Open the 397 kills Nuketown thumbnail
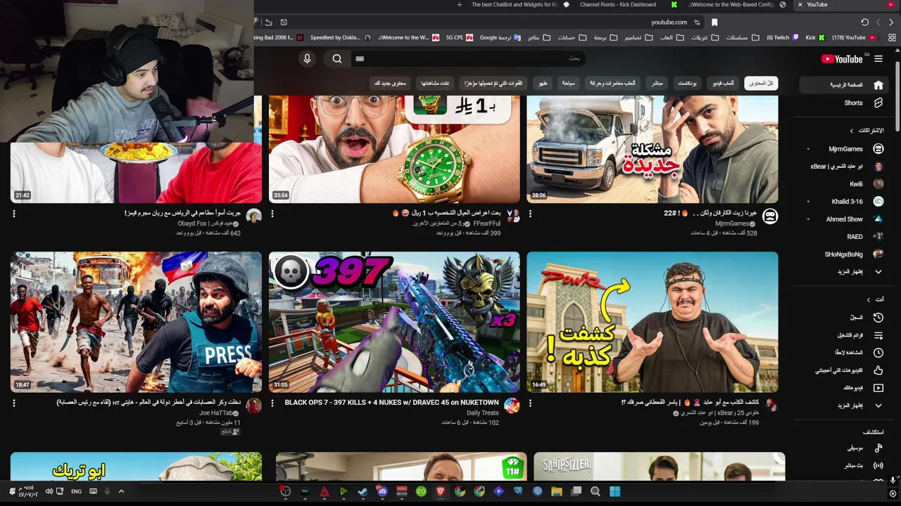 point(394,322)
